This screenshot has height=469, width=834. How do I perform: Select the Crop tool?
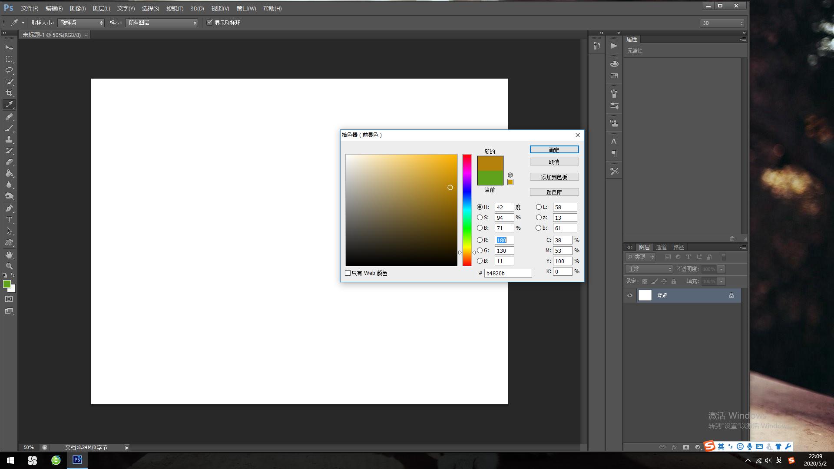(9, 93)
